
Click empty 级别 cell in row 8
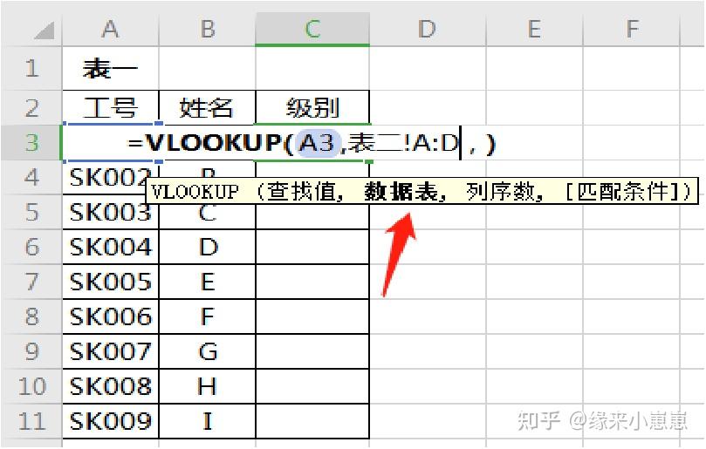312,316
